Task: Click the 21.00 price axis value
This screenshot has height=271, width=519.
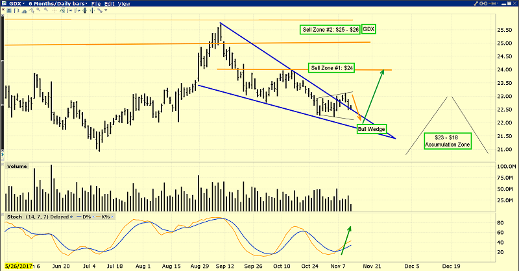Action: pos(505,150)
